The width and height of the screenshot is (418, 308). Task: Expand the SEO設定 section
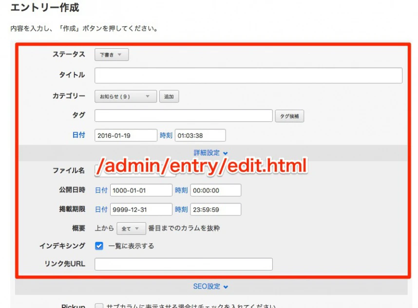click(210, 287)
